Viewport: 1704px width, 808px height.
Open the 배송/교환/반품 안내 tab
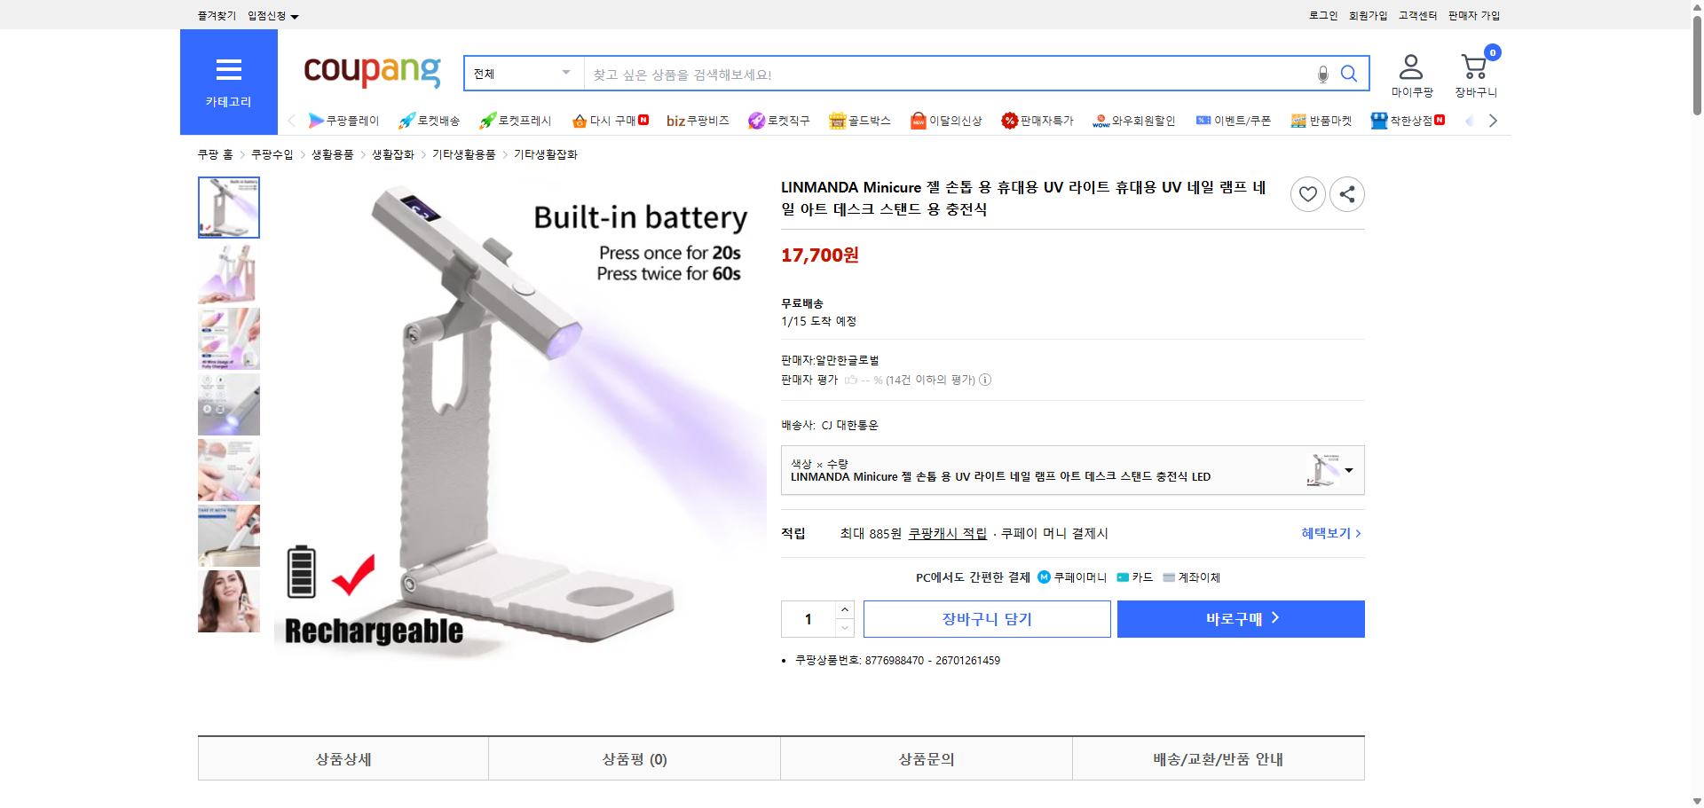point(1218,758)
